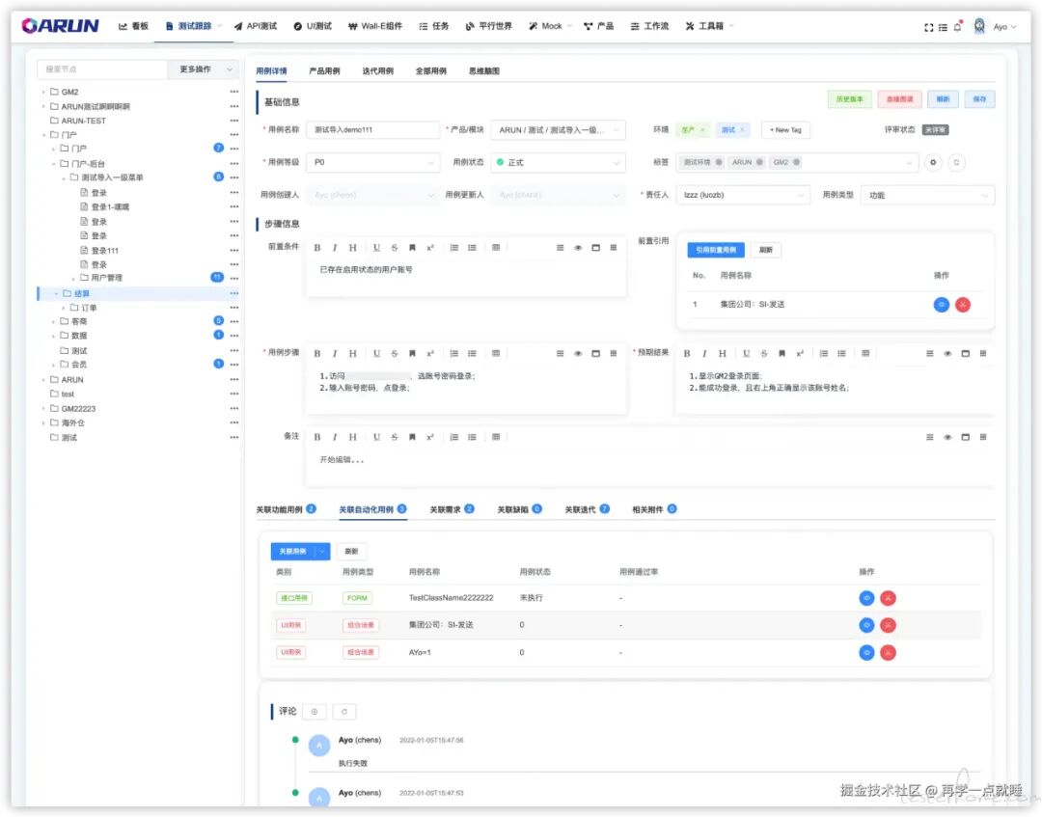The image size is (1042, 817).
Task: Remove the ARUN tag from 标签 field
Action: pyautogui.click(x=759, y=162)
